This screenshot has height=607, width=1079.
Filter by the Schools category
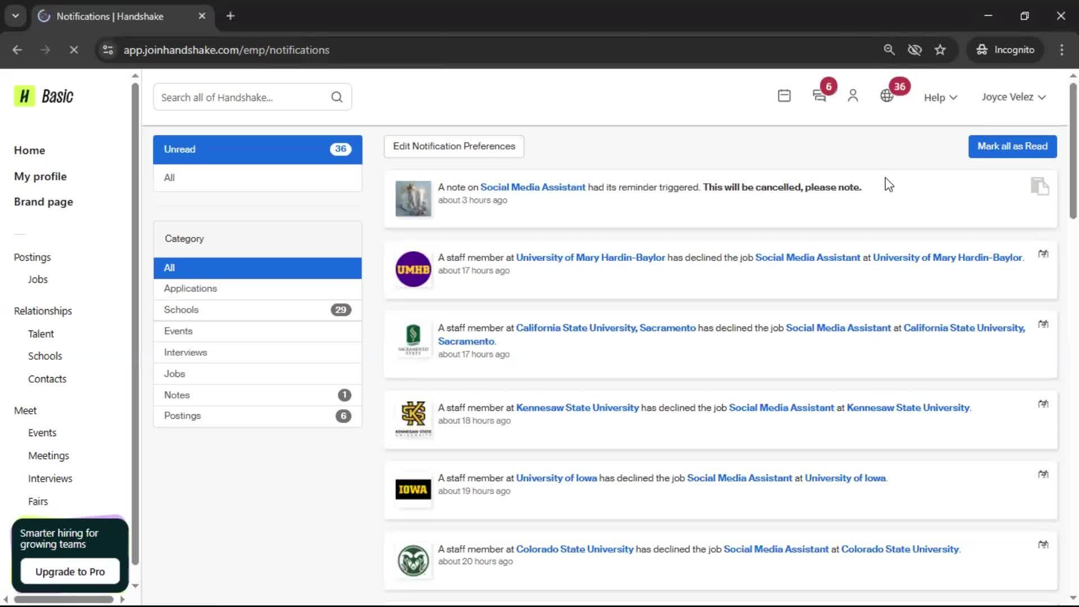coord(257,310)
